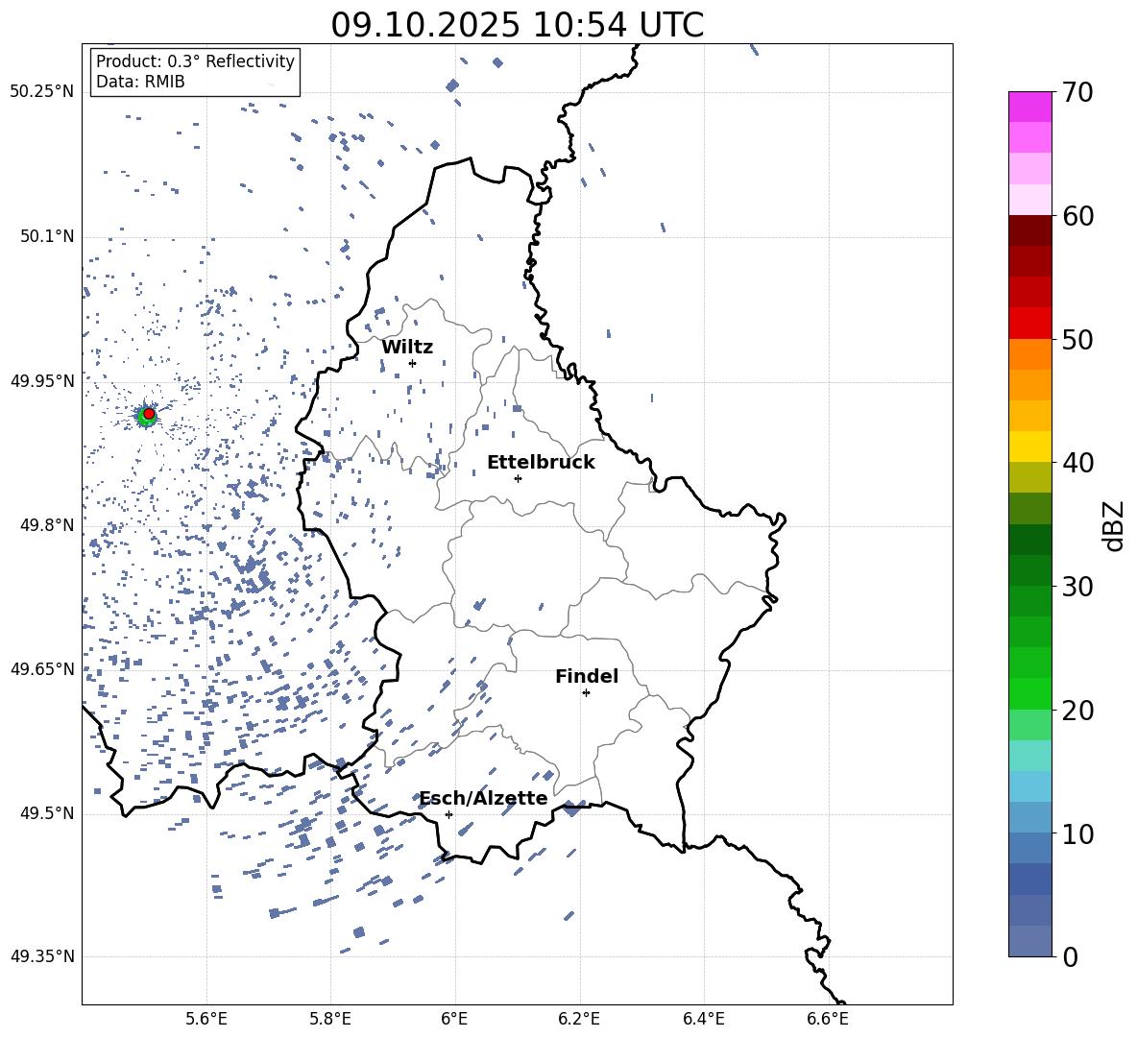The height and width of the screenshot is (1038, 1137).
Task: Click the colorbar tick label 0
Action: click(x=1070, y=957)
